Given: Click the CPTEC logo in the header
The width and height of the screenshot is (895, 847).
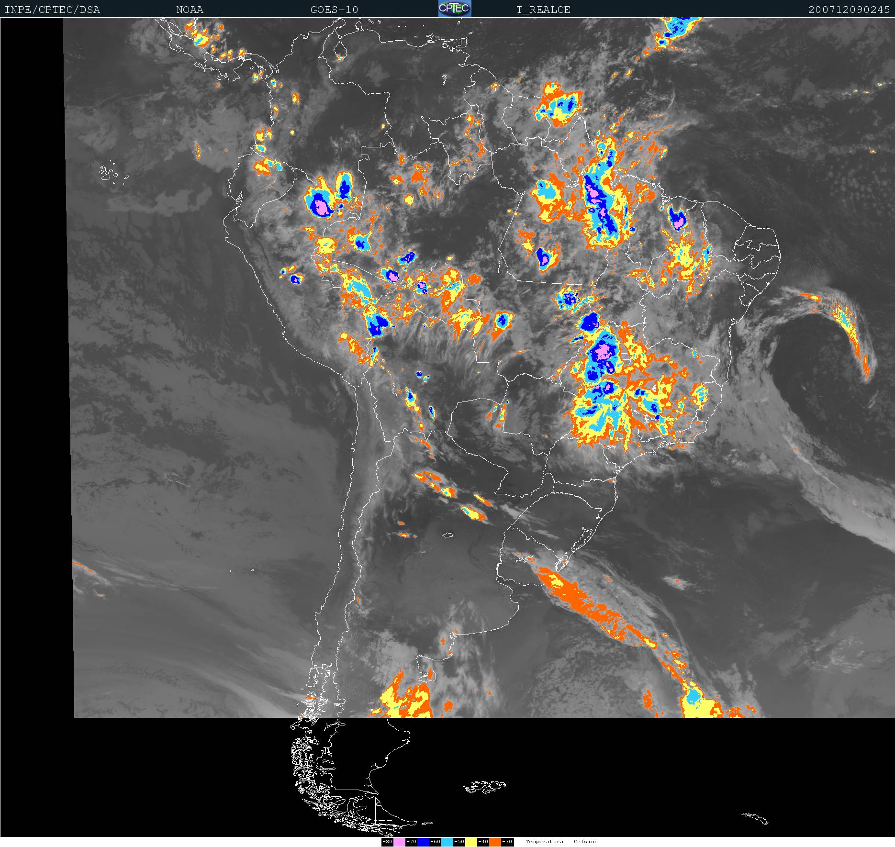Looking at the screenshot, I should (x=454, y=9).
